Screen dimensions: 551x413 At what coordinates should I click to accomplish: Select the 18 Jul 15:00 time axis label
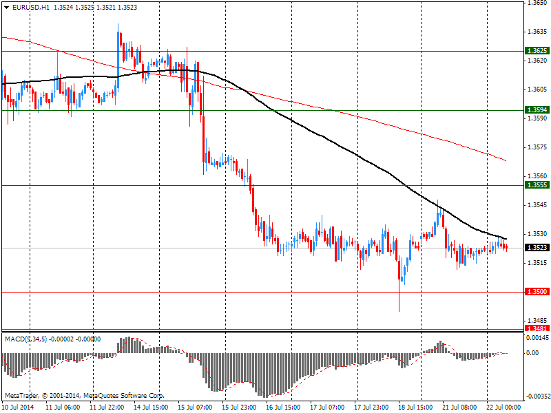(x=415, y=407)
